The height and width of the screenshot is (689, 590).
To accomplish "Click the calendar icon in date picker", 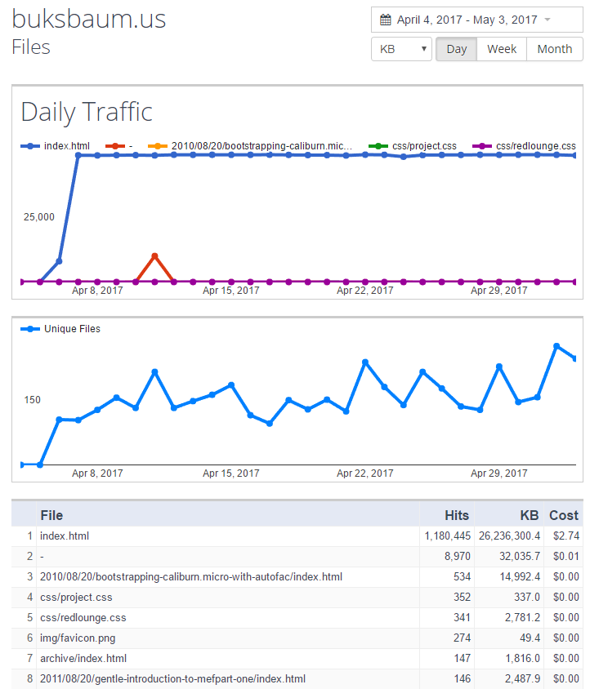I will pyautogui.click(x=386, y=20).
